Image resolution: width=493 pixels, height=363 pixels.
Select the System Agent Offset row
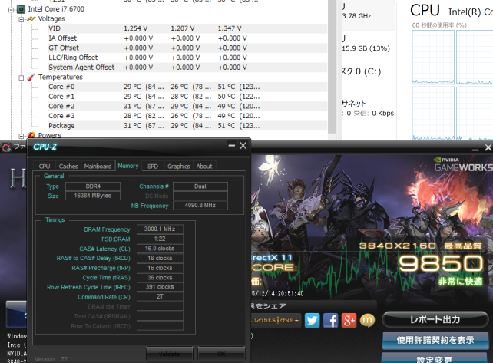(187, 68)
